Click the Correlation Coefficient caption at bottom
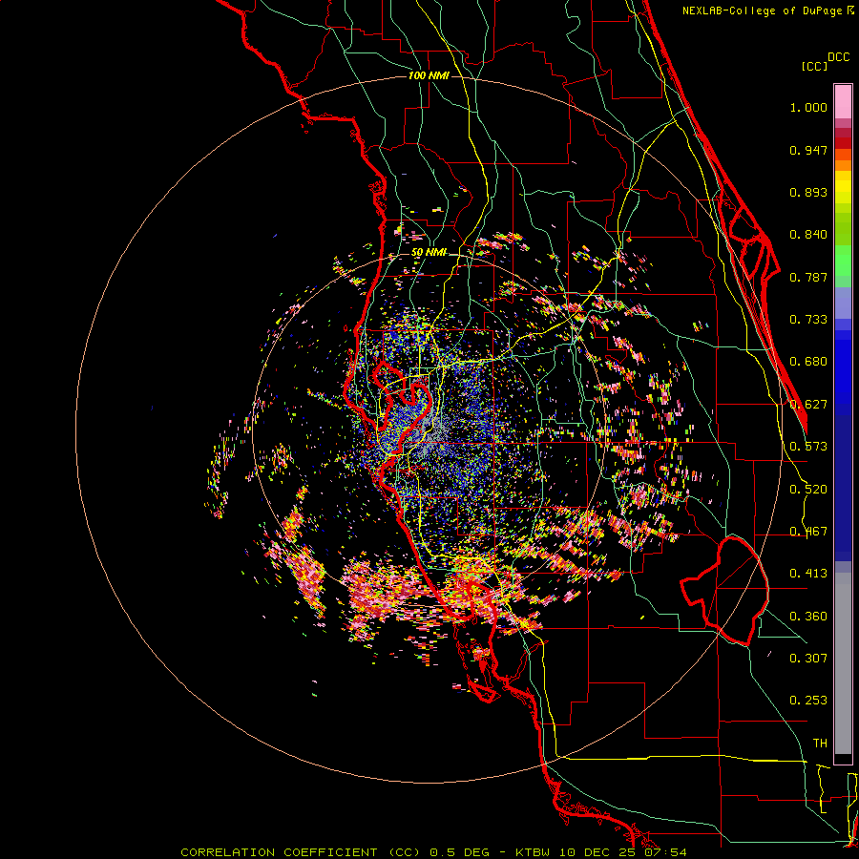The image size is (859, 859). click(301, 852)
